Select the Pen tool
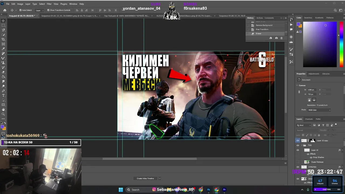 click(x=3, y=91)
